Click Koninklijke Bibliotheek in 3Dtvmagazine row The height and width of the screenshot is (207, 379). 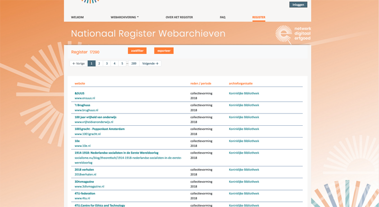pyautogui.click(x=244, y=181)
